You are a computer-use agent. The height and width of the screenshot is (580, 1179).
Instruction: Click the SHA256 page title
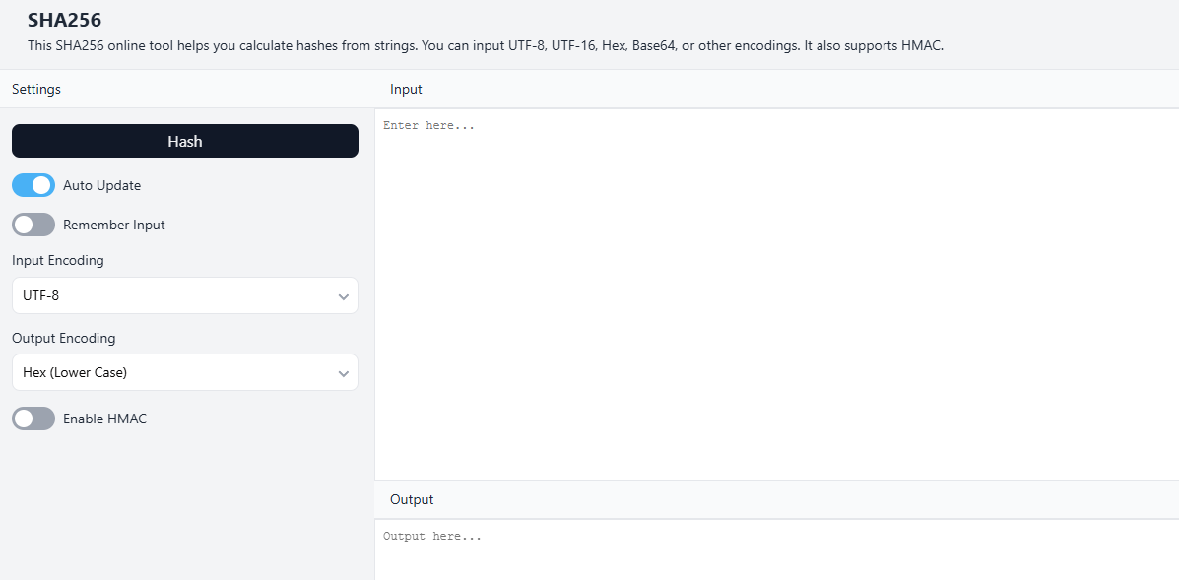point(64,20)
